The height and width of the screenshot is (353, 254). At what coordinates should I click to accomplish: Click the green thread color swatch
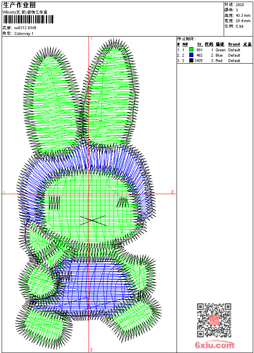pos(191,49)
